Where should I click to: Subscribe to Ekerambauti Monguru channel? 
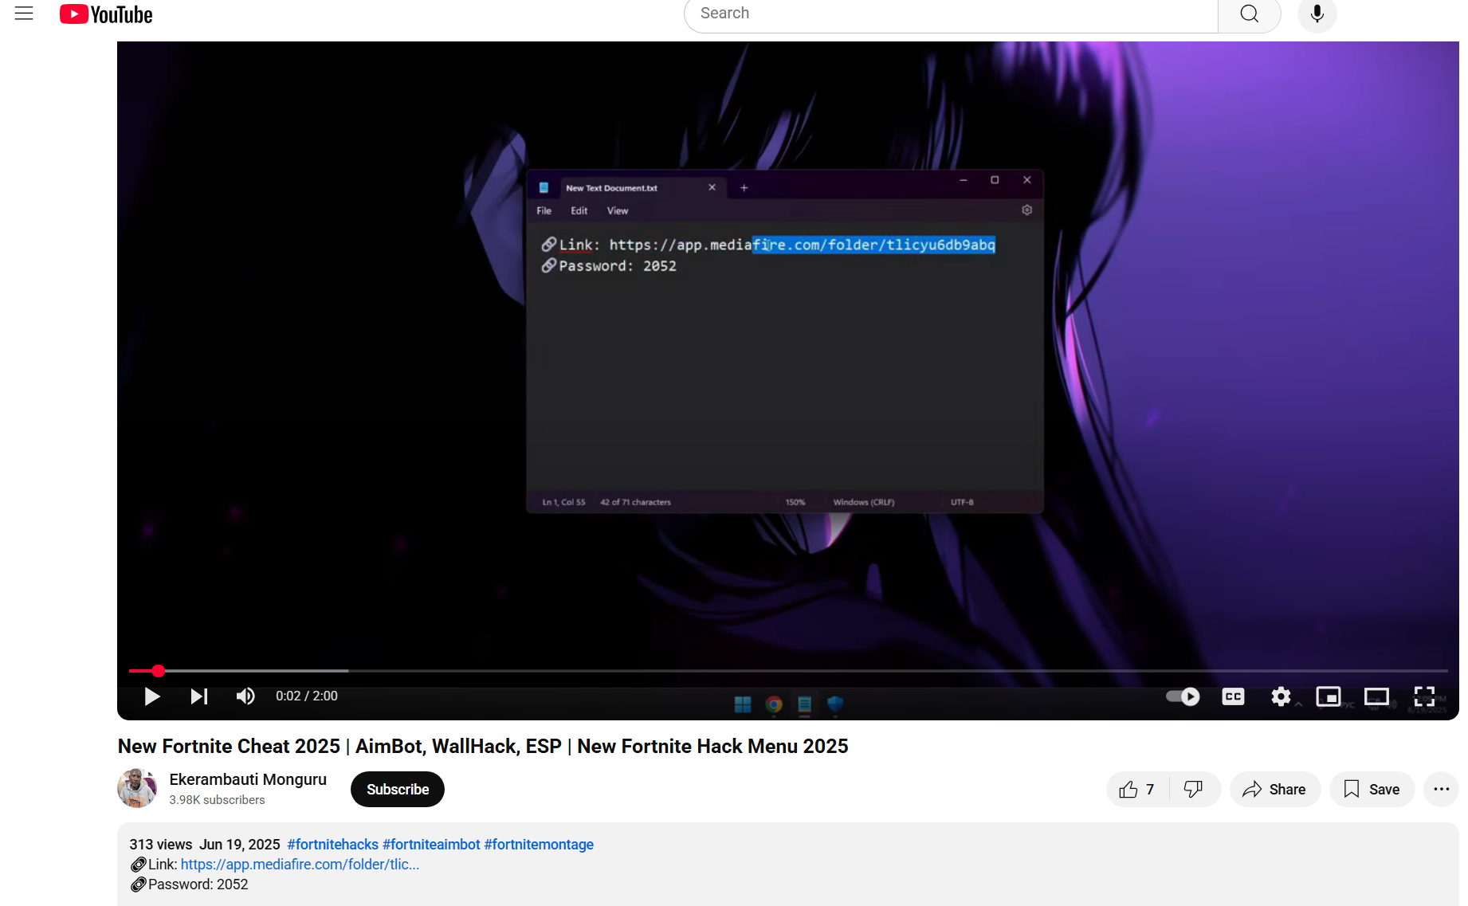[x=397, y=789]
